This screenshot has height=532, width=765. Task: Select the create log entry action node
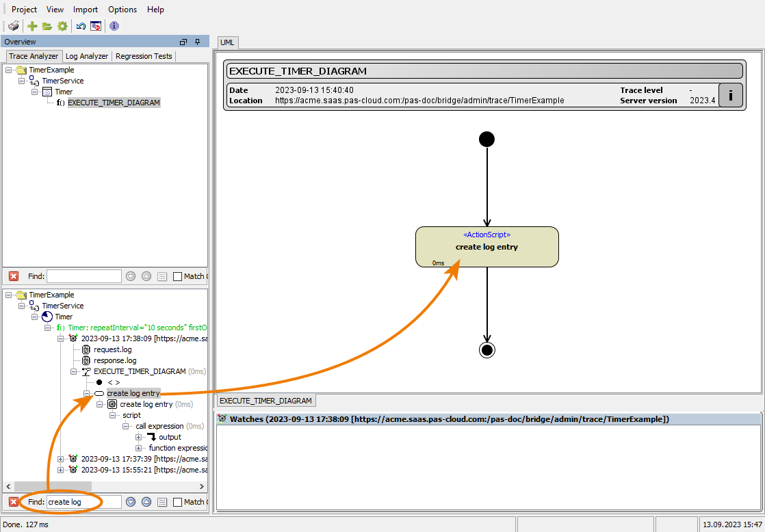tap(487, 247)
